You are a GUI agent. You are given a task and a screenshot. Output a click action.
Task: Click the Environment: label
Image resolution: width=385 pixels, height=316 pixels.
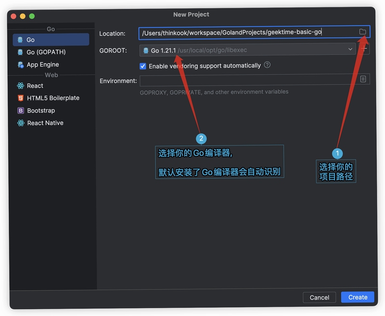118,81
